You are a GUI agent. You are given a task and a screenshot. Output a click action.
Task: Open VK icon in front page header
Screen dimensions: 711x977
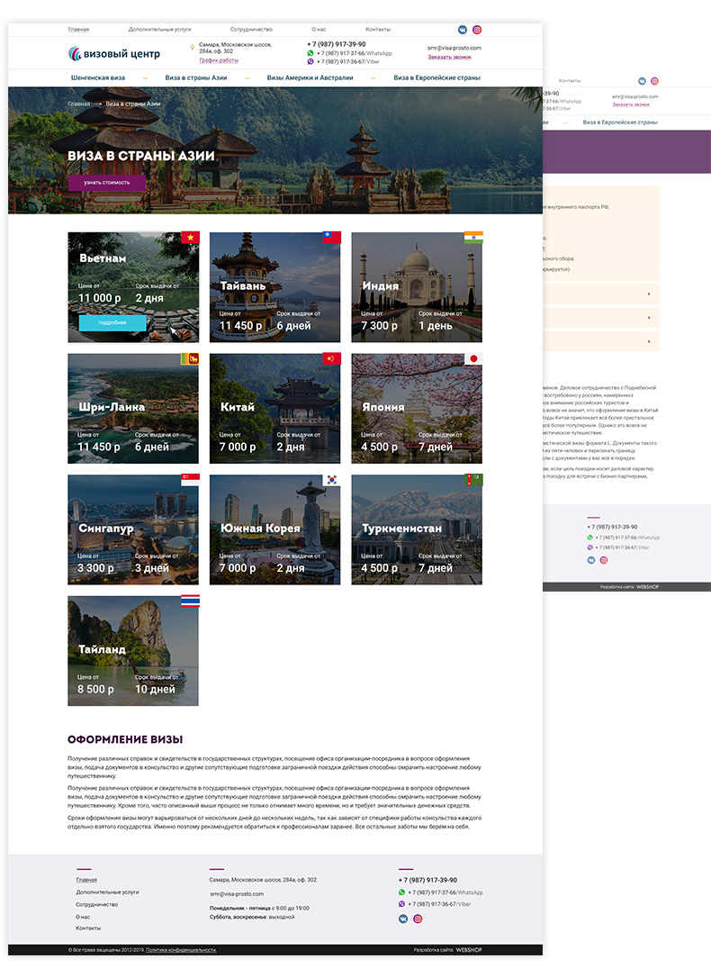point(463,30)
